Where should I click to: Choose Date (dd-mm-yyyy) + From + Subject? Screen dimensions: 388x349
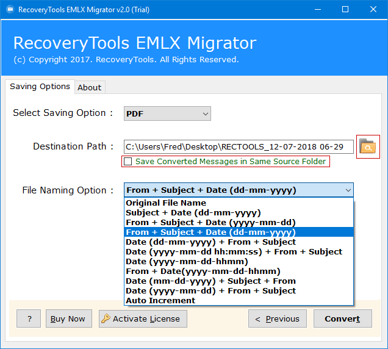click(239, 242)
